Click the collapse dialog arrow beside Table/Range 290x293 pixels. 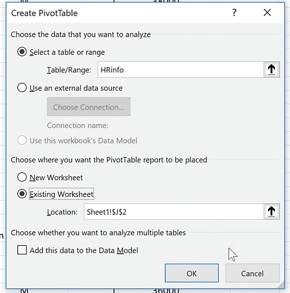[271, 70]
